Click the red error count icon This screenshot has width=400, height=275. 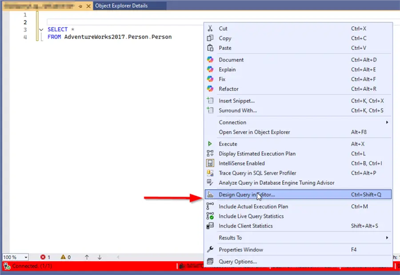[43, 257]
